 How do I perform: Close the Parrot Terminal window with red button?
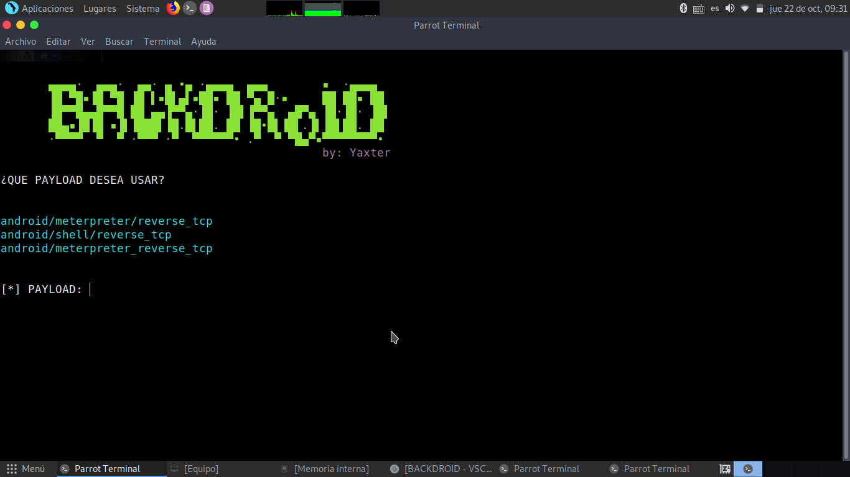(x=7, y=25)
